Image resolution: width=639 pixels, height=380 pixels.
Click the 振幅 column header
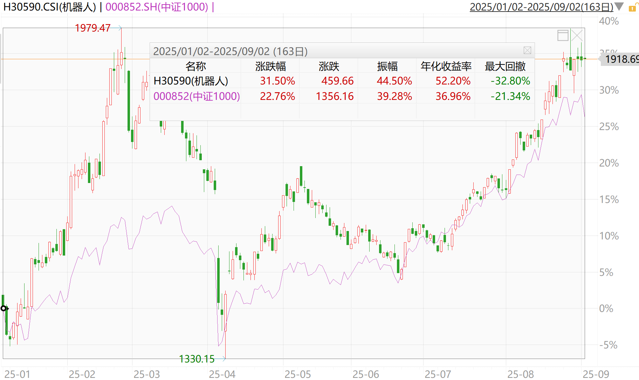pos(387,66)
